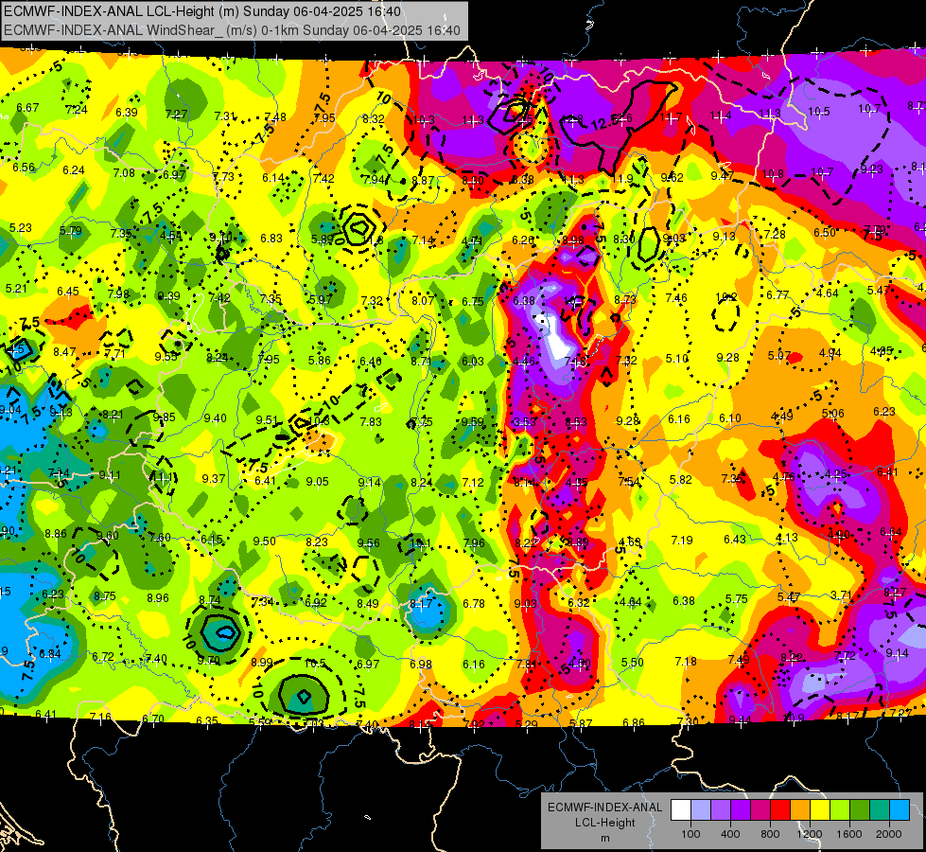
Task: Click the 'LCL-Height' legend title text
Action: (x=605, y=823)
